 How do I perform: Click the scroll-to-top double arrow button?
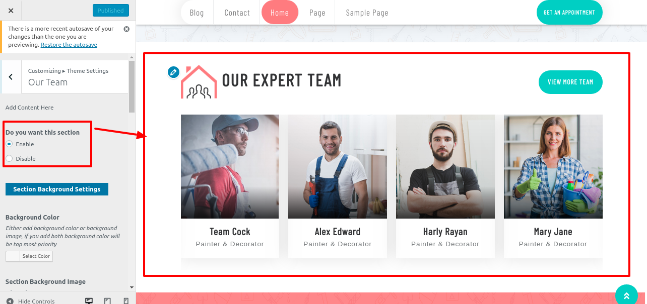click(626, 296)
